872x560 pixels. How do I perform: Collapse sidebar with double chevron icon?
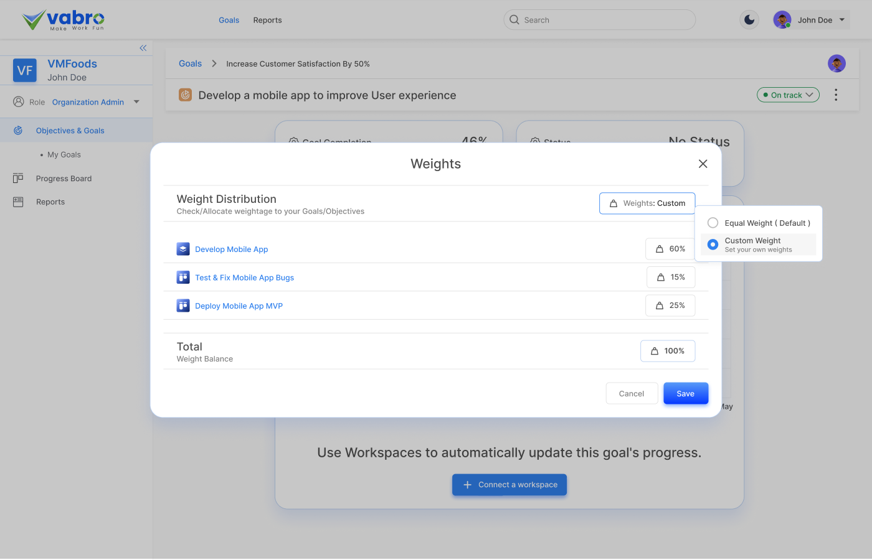(143, 48)
